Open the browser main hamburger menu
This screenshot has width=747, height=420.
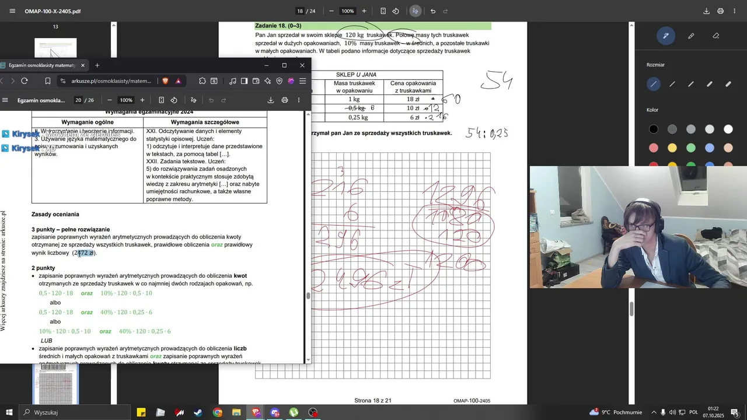pos(303,81)
